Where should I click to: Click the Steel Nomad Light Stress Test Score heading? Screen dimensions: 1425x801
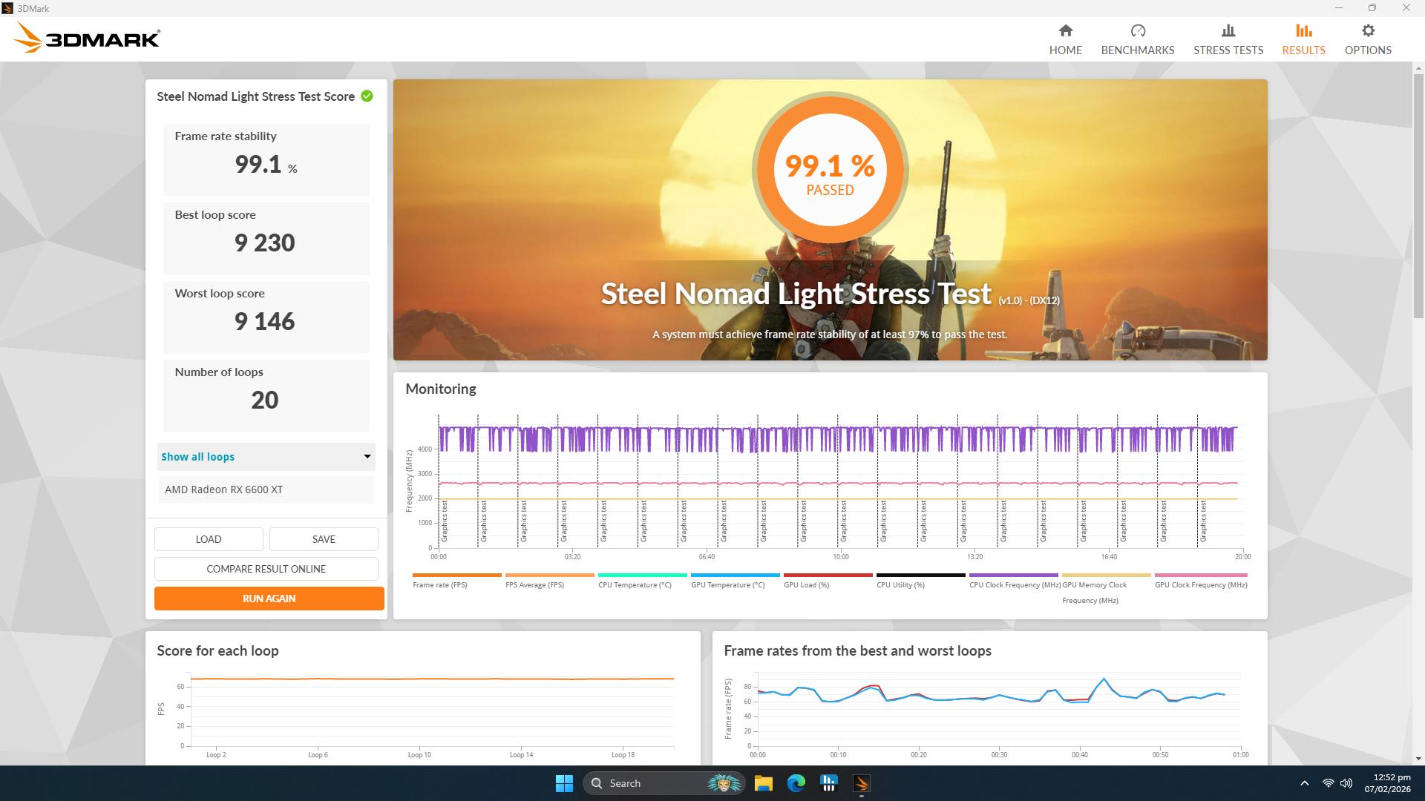click(255, 96)
